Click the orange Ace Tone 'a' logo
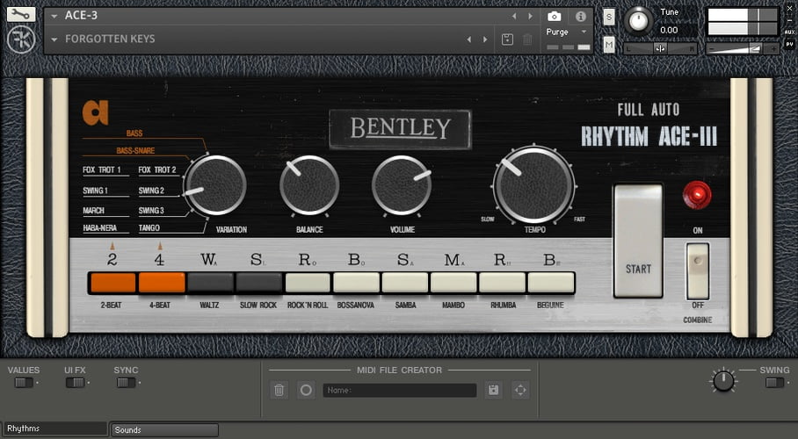Image resolution: width=798 pixels, height=439 pixels. (x=95, y=112)
